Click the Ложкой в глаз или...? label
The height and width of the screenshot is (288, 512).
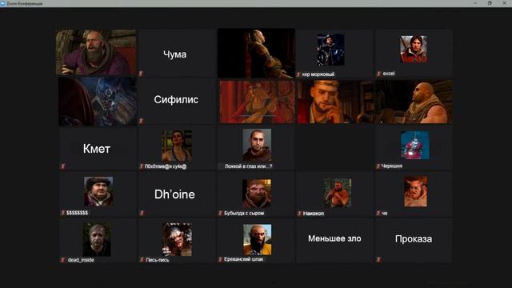pyautogui.click(x=248, y=166)
